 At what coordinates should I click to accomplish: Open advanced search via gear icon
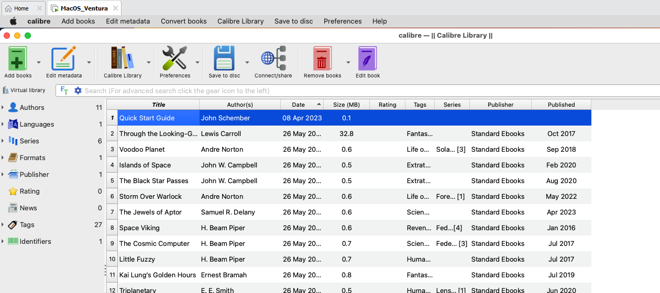[78, 91]
